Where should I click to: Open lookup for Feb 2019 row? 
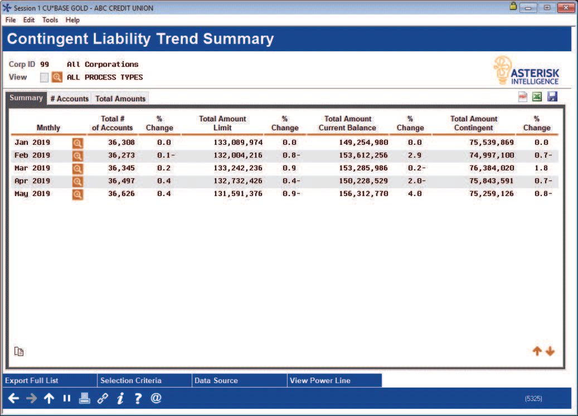(x=77, y=156)
